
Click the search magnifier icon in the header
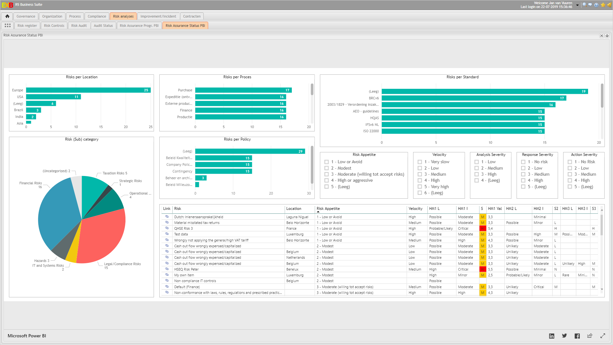pyautogui.click(x=584, y=4)
